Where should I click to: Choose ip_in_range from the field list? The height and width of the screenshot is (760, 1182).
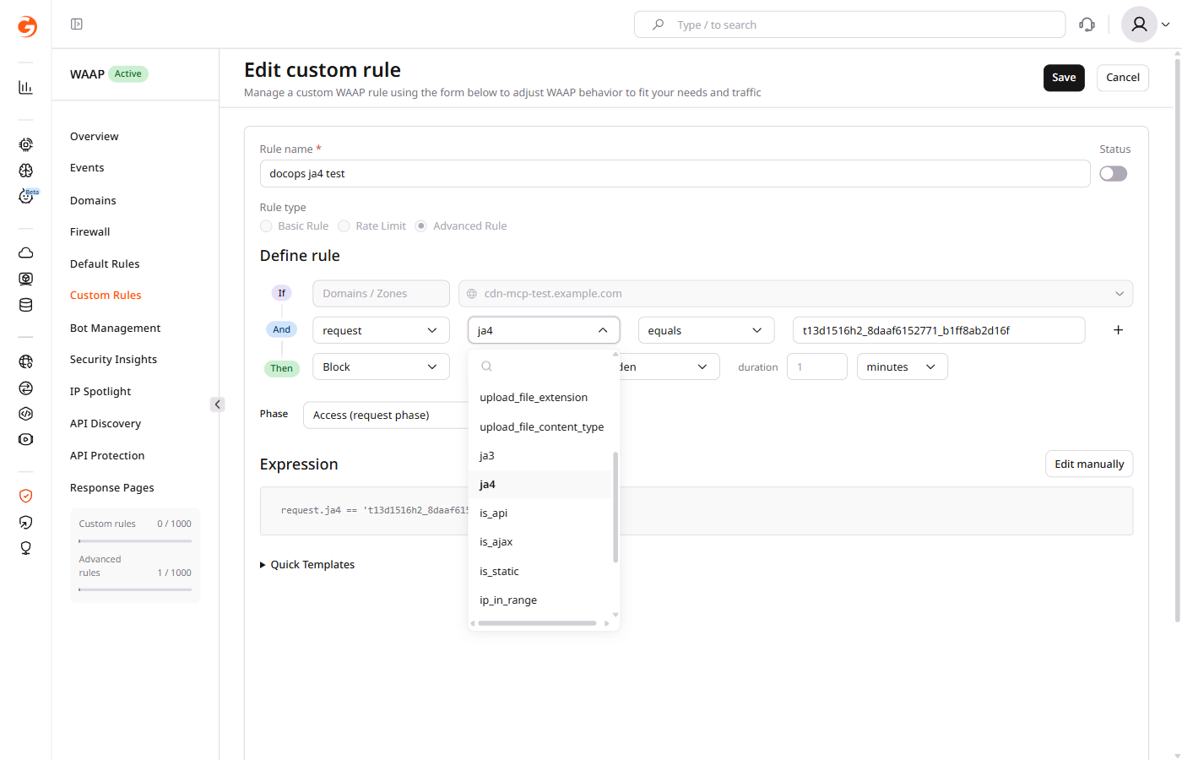click(539, 600)
